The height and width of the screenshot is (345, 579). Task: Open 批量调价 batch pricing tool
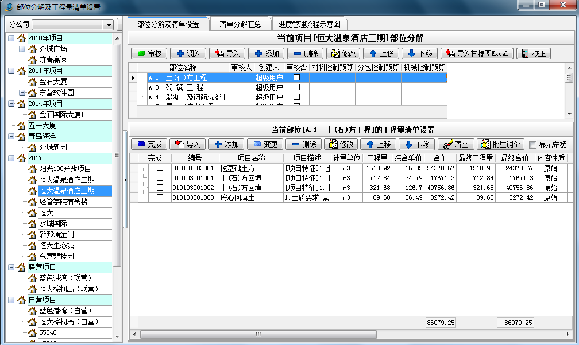[x=500, y=144]
